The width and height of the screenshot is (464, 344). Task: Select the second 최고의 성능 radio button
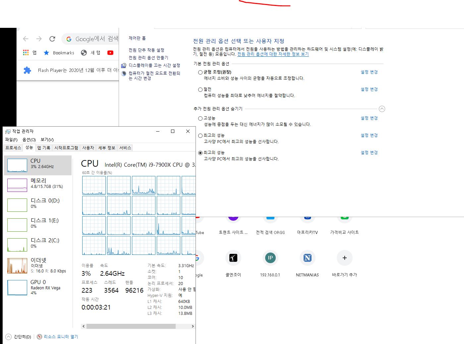tap(200, 153)
